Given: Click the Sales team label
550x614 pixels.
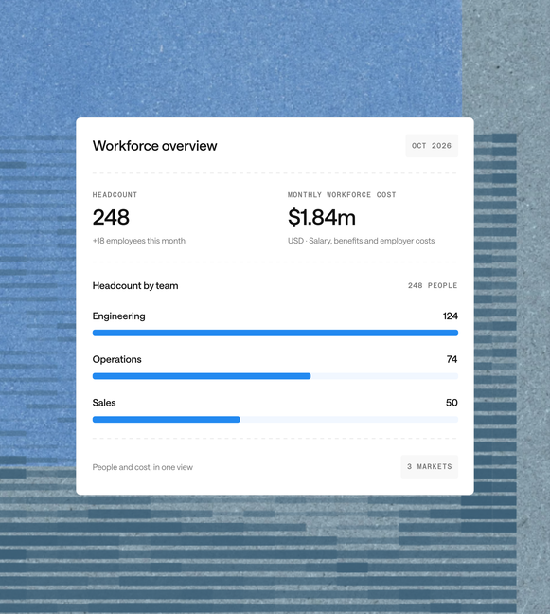Looking at the screenshot, I should tap(104, 403).
